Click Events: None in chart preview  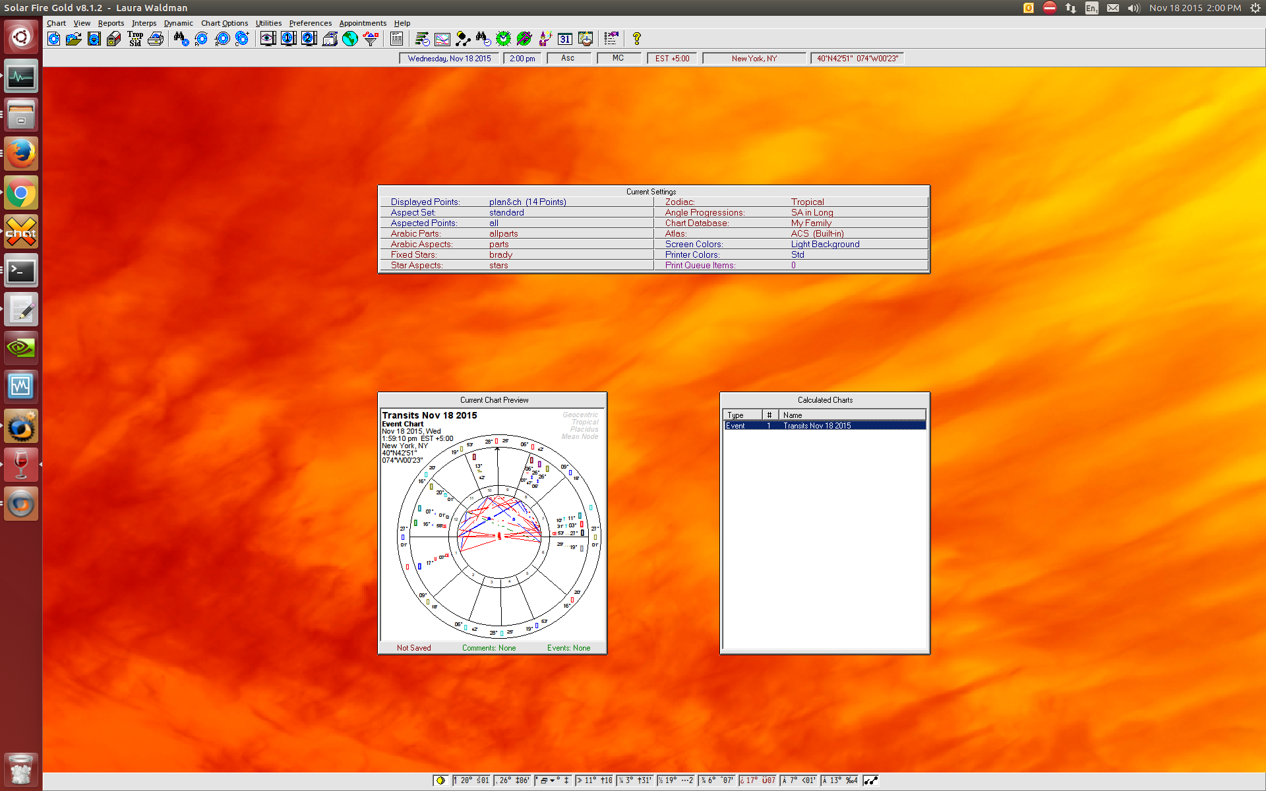tap(568, 648)
